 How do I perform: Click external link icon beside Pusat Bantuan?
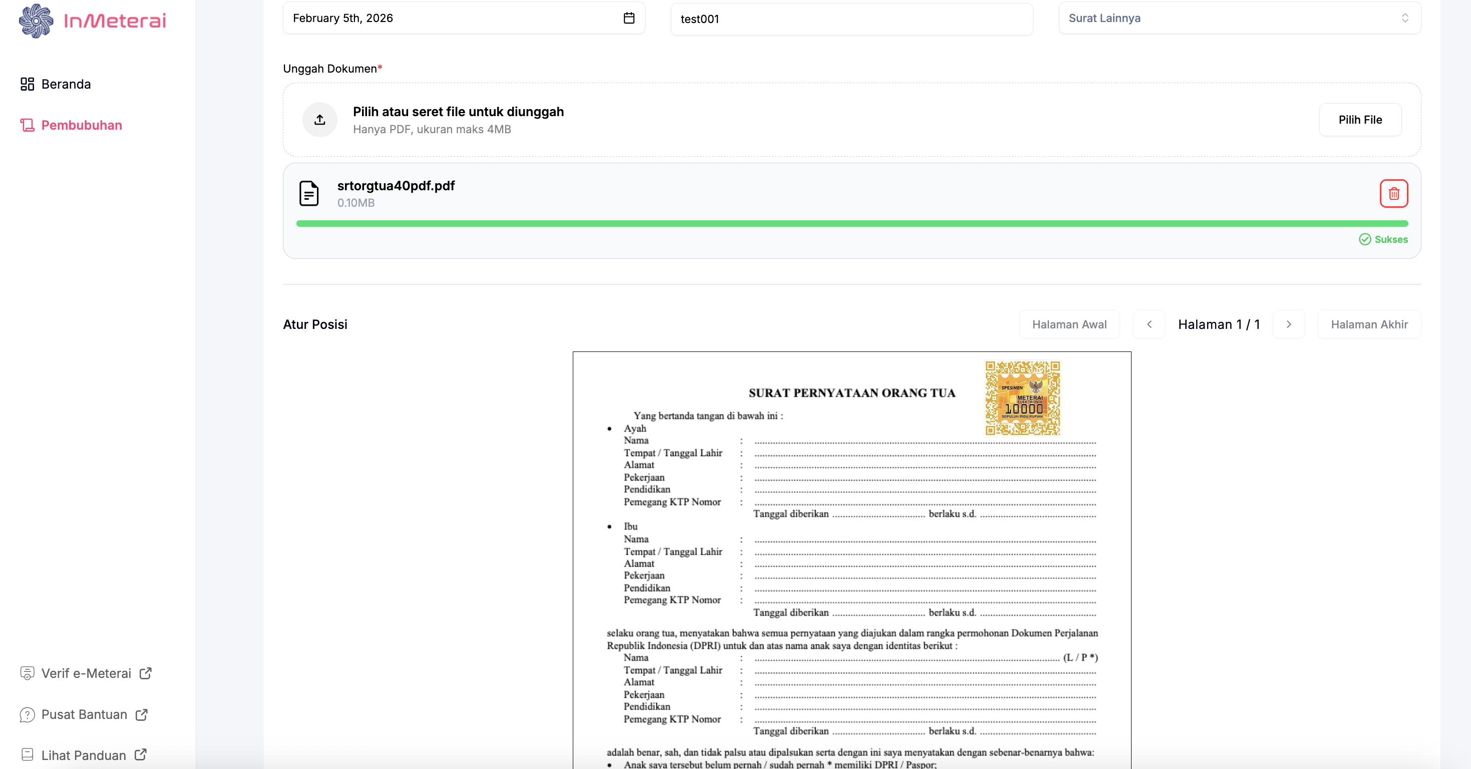[x=142, y=715]
